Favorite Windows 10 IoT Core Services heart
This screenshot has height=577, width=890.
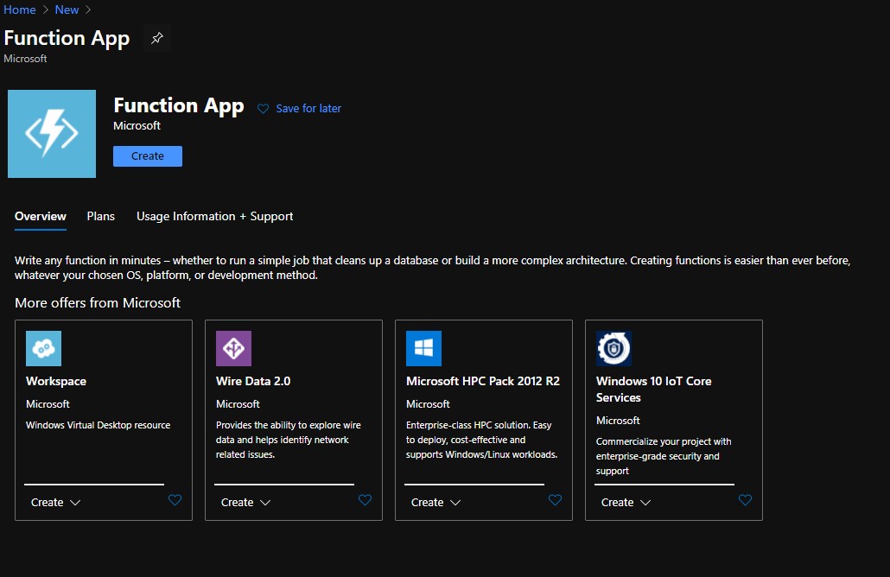[745, 500]
